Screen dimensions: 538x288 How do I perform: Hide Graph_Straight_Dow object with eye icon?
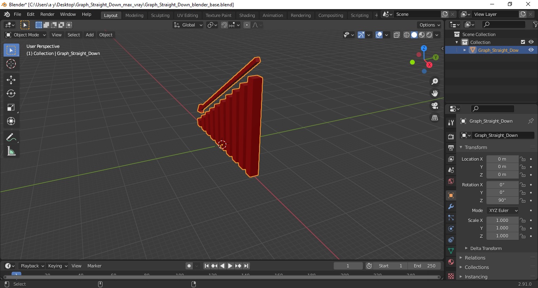(x=531, y=50)
